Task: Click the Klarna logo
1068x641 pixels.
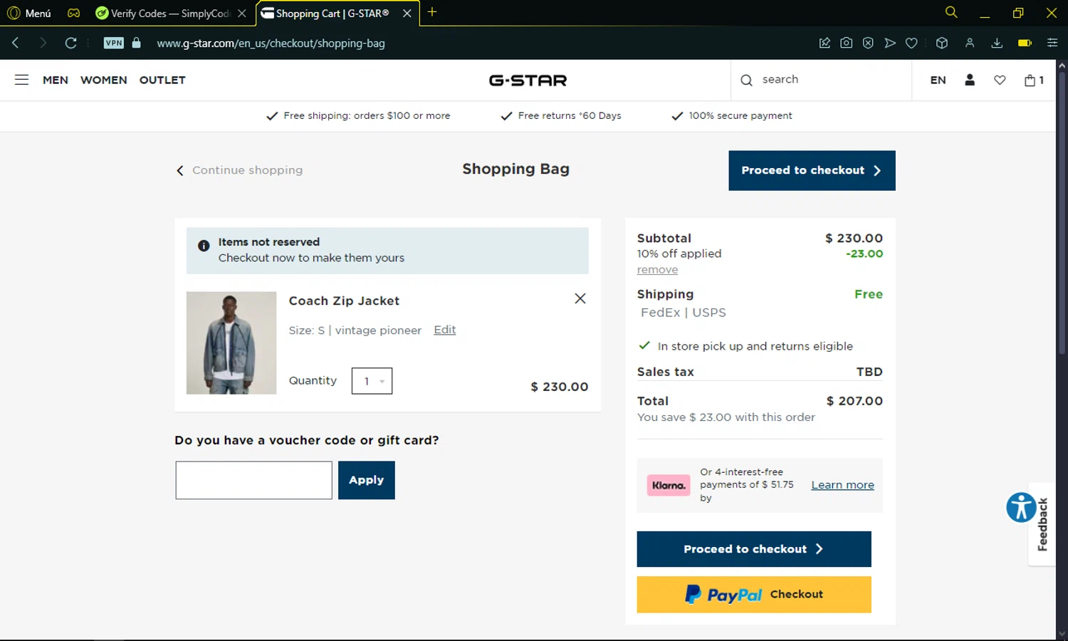Action: tap(669, 485)
